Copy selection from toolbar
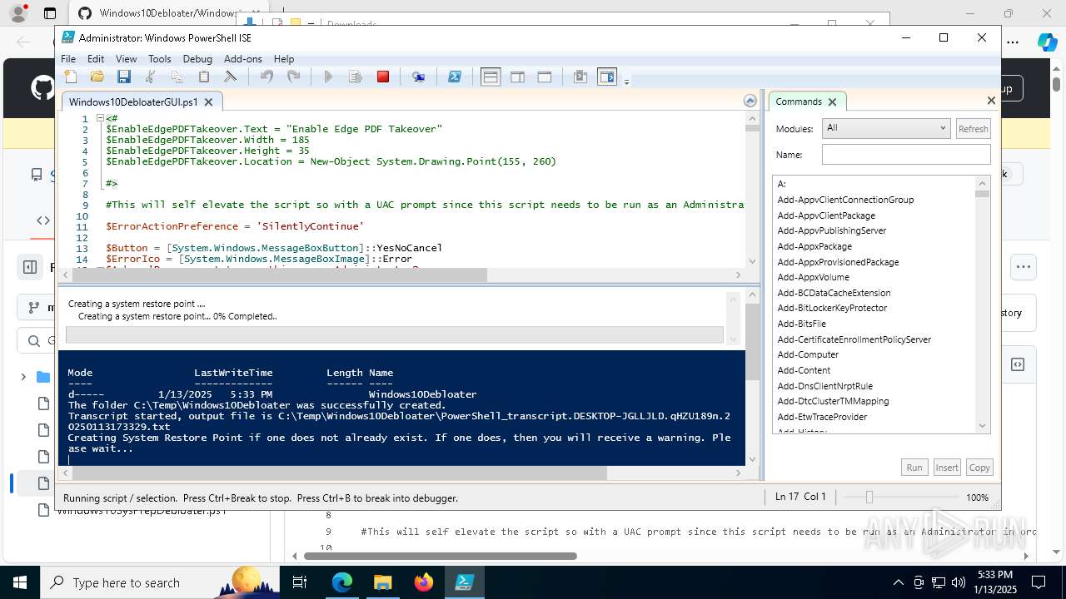 (x=177, y=77)
